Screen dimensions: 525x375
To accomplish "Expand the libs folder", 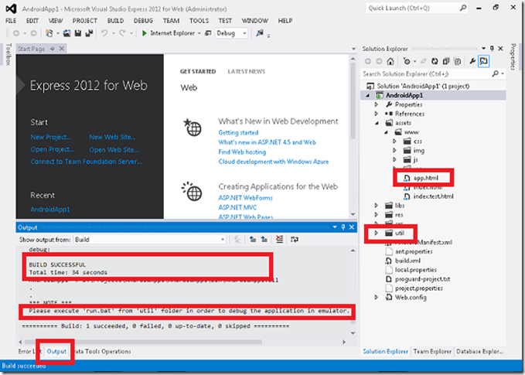I will pyautogui.click(x=377, y=206).
